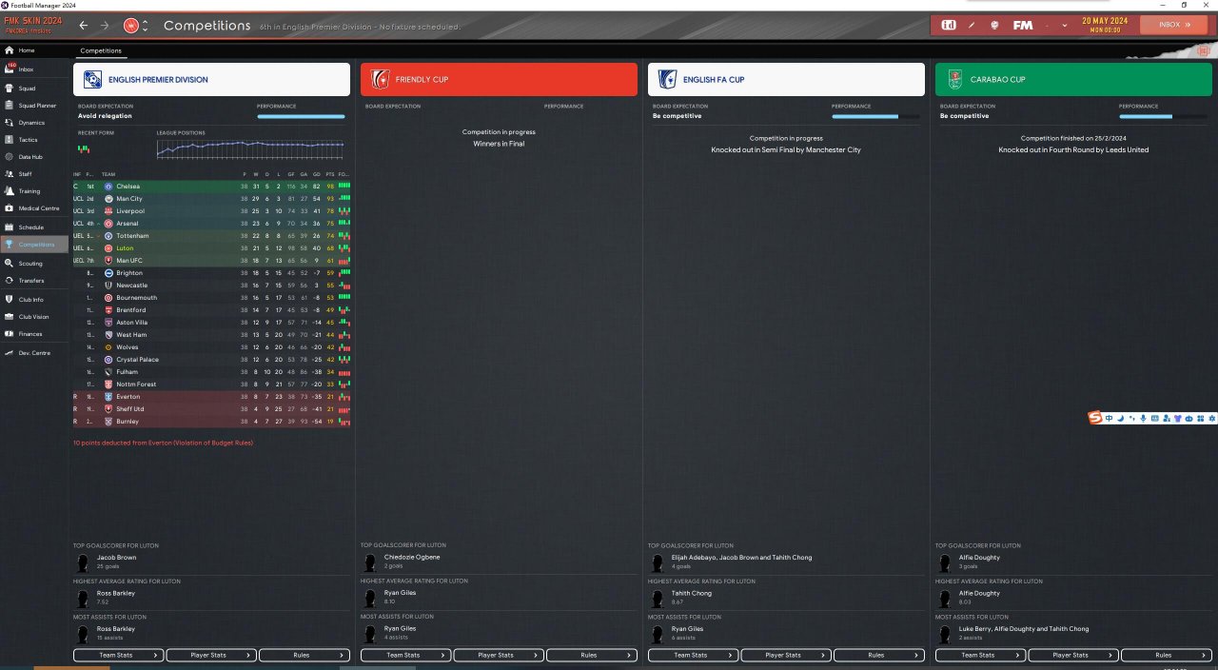This screenshot has height=670, width=1218.
Task: Open Team Stats for English Premier Division
Action: click(118, 655)
